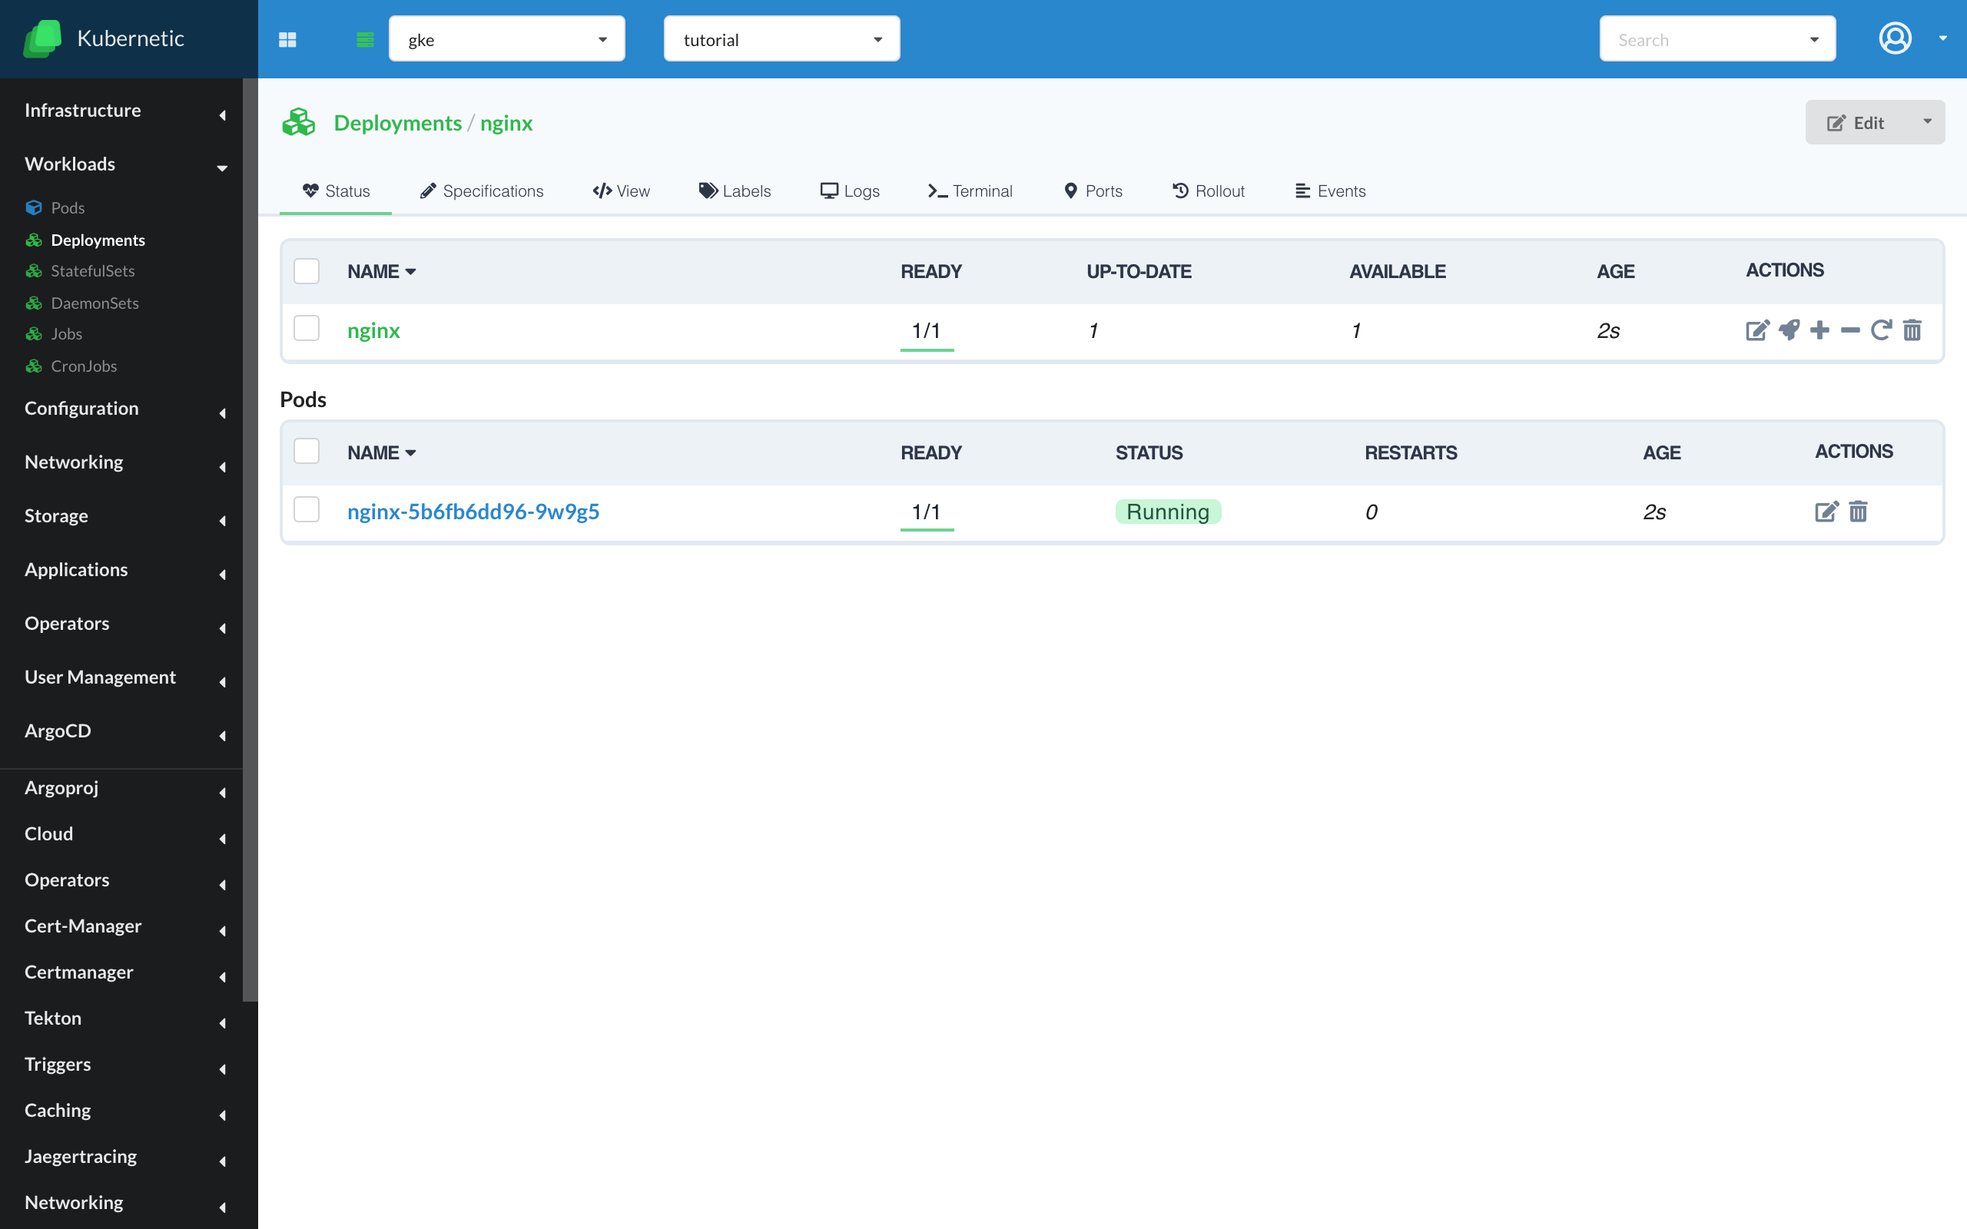Click the edit icon for nginx deployment
Screen dimensions: 1967x1229
[x=1756, y=330]
